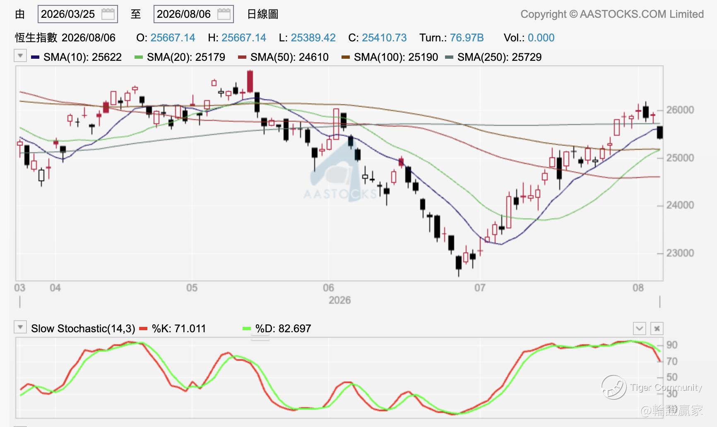Click the 05 month marker on time axis

[x=192, y=288]
